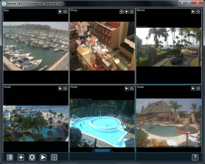Open settings gear for round pool Hotel camera

(x=132, y=88)
